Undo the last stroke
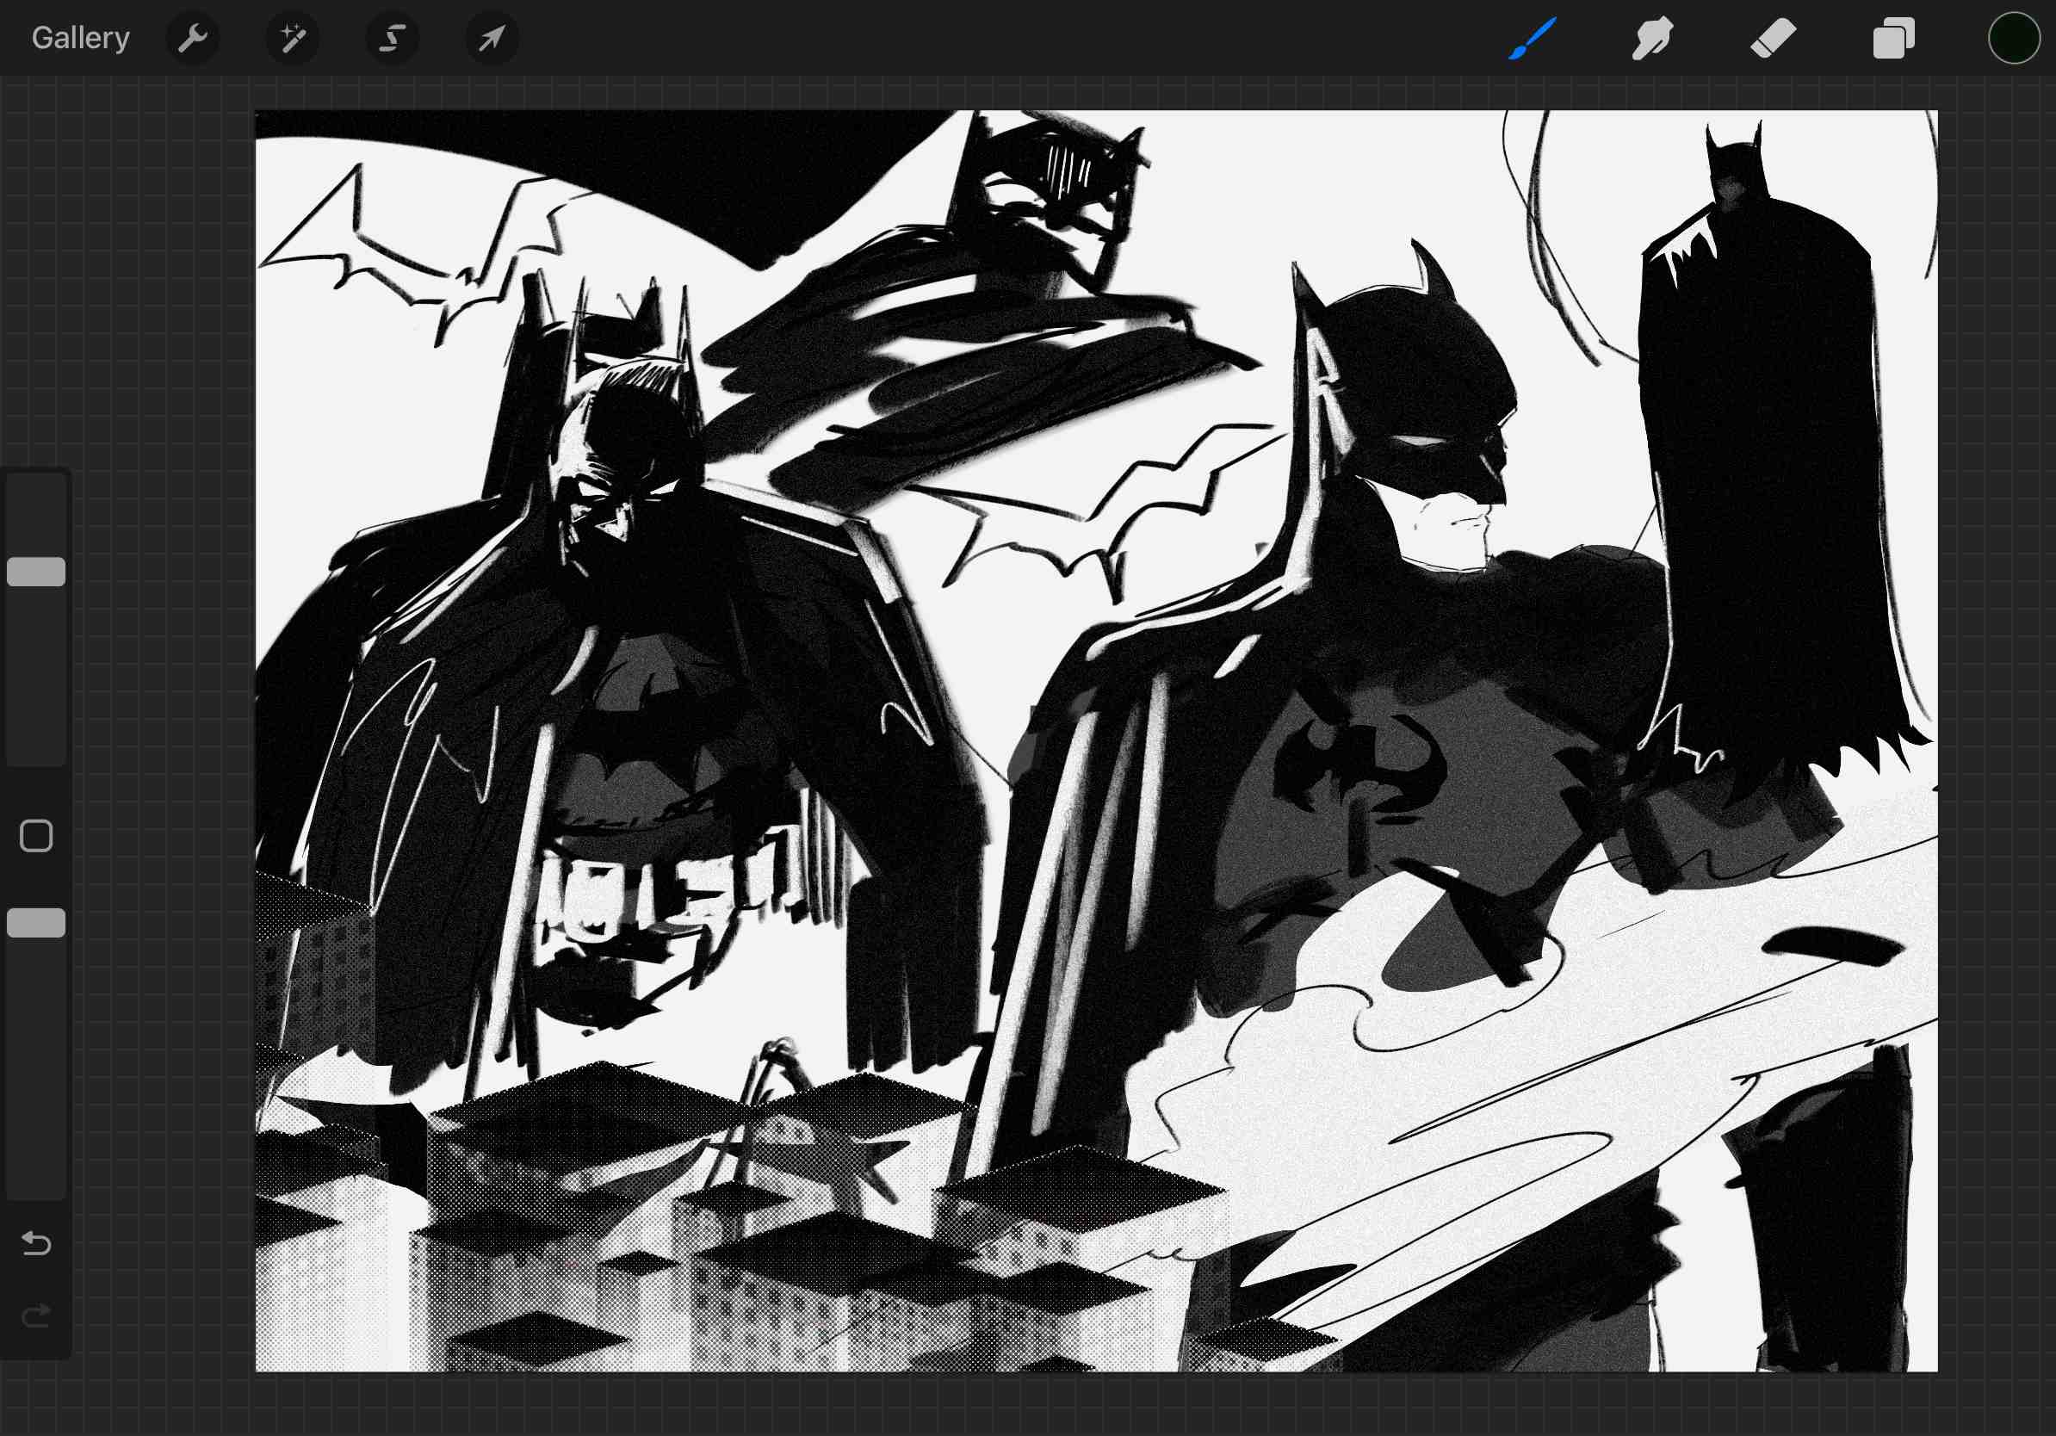 point(36,1242)
